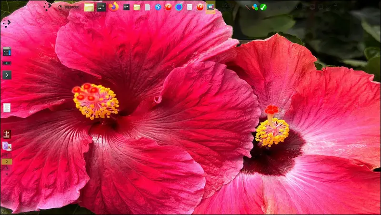Open the application launcher in the left panel
Screen dimensions: 381x215
tap(7, 23)
